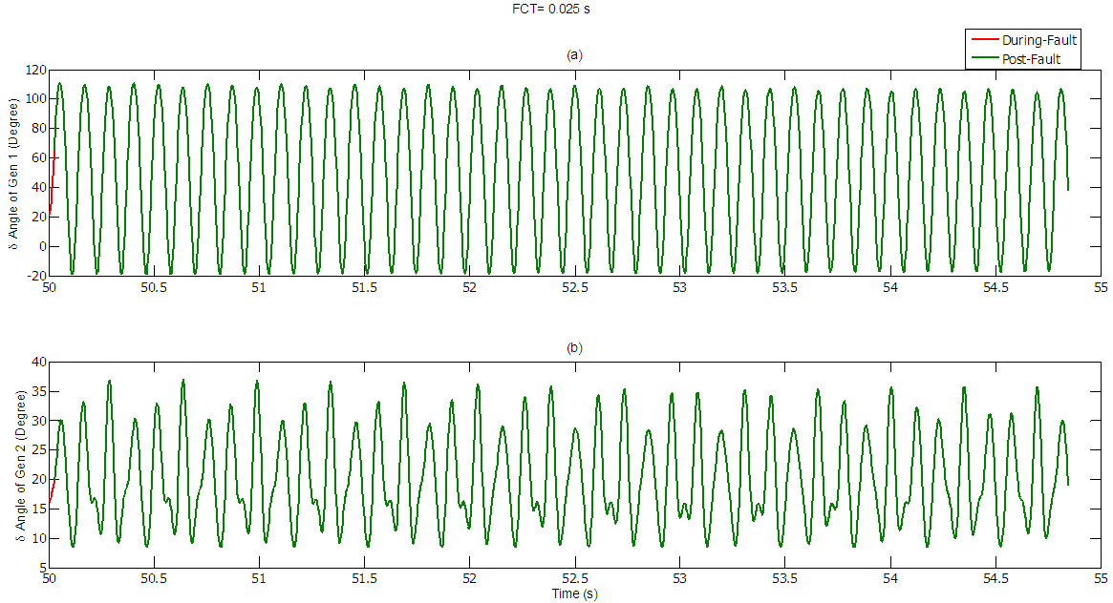Click the 'FCT= 0.025 s' figure title
This screenshot has width=1113, height=603.
[x=556, y=9]
